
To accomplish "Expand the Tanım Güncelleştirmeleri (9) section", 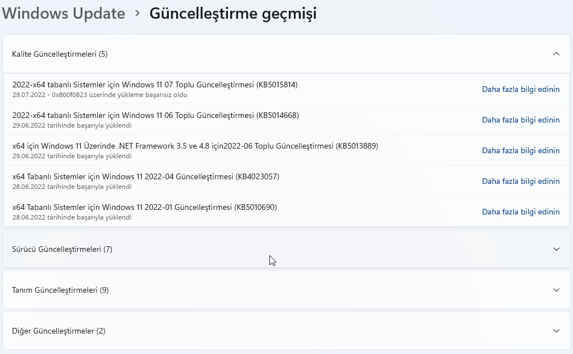I will point(557,290).
